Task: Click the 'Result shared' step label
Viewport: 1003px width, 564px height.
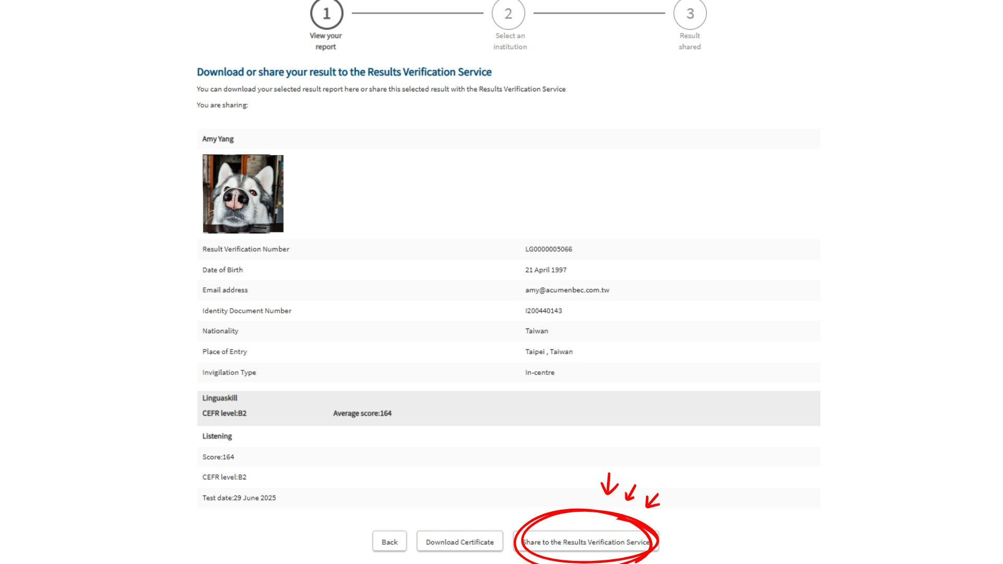Action: point(690,41)
